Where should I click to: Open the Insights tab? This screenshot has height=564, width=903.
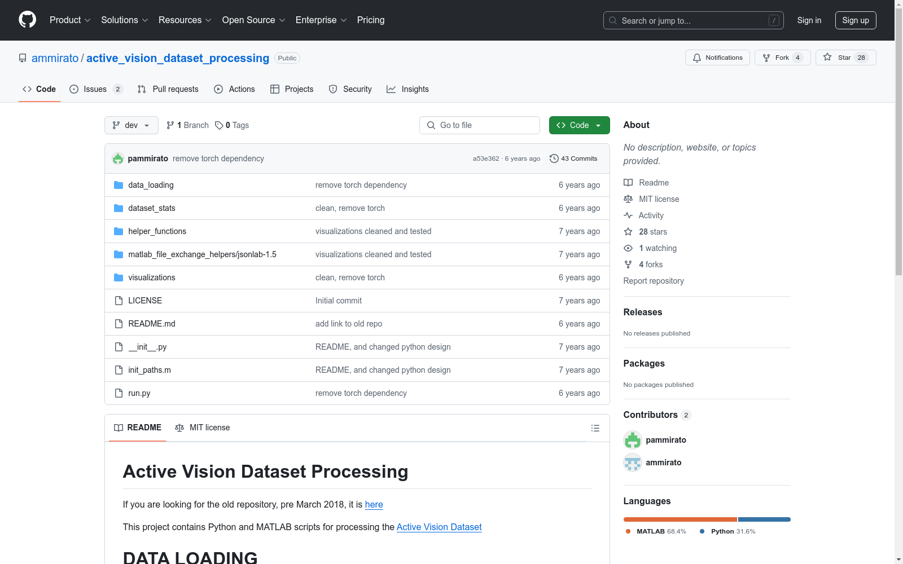407,89
